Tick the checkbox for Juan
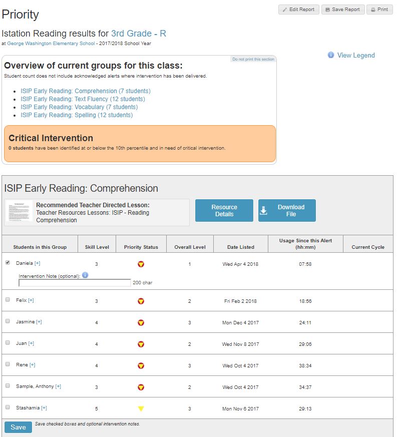The image size is (397, 437). pyautogui.click(x=8, y=342)
